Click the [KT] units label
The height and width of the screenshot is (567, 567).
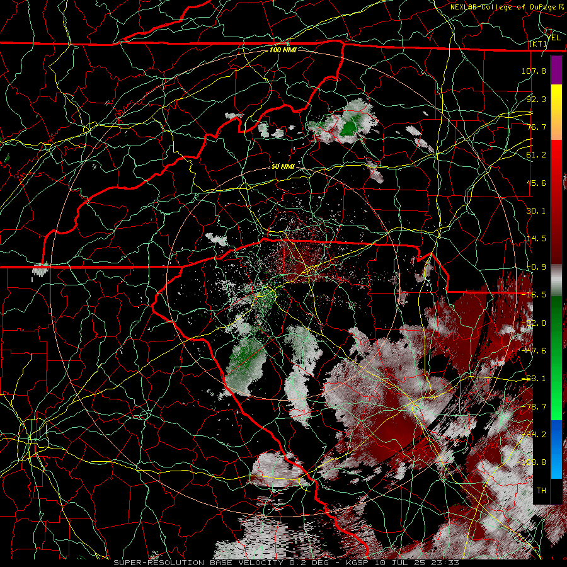(x=538, y=44)
